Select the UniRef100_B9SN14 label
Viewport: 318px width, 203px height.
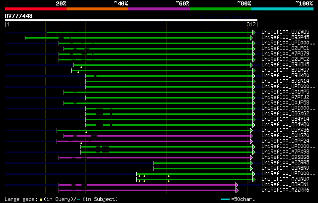click(285, 81)
